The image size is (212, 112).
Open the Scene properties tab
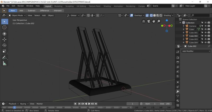(x=178, y=72)
